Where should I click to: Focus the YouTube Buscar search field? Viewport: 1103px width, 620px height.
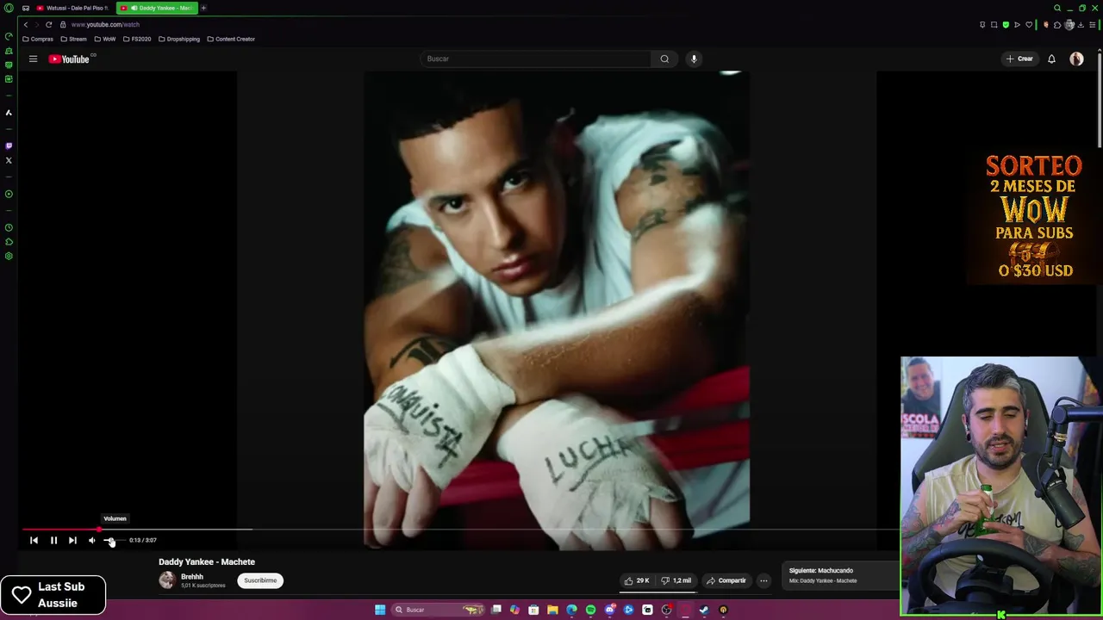tap(536, 59)
